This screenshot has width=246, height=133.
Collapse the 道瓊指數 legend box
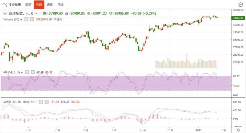5,14
